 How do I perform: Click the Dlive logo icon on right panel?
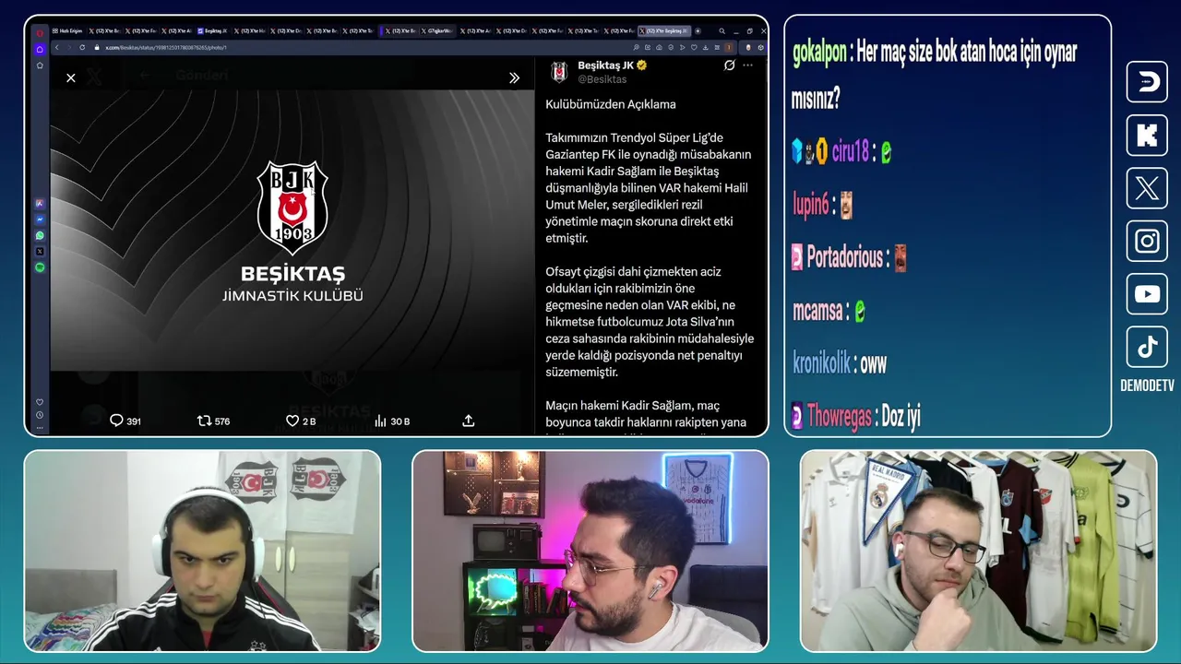pyautogui.click(x=1147, y=82)
